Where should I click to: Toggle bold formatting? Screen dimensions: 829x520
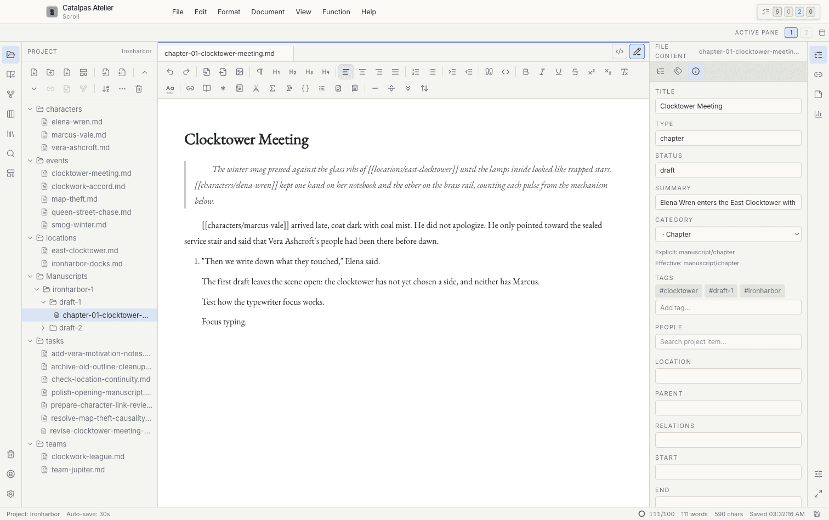coord(526,72)
